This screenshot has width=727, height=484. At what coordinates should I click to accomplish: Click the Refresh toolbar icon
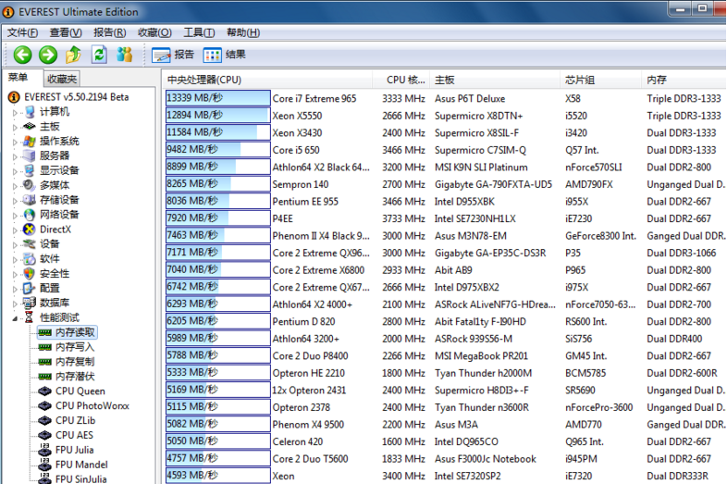click(99, 55)
